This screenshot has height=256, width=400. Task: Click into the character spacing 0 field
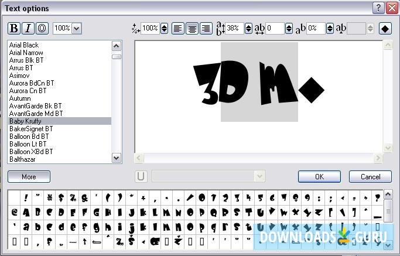pyautogui.click(x=275, y=28)
